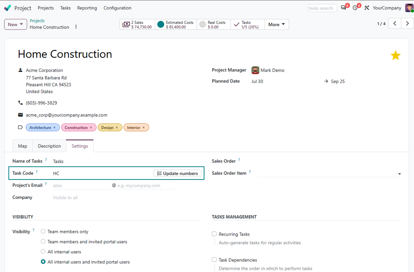Show help tooltip for Visibility
This screenshot has width=414, height=272.
tap(34, 230)
